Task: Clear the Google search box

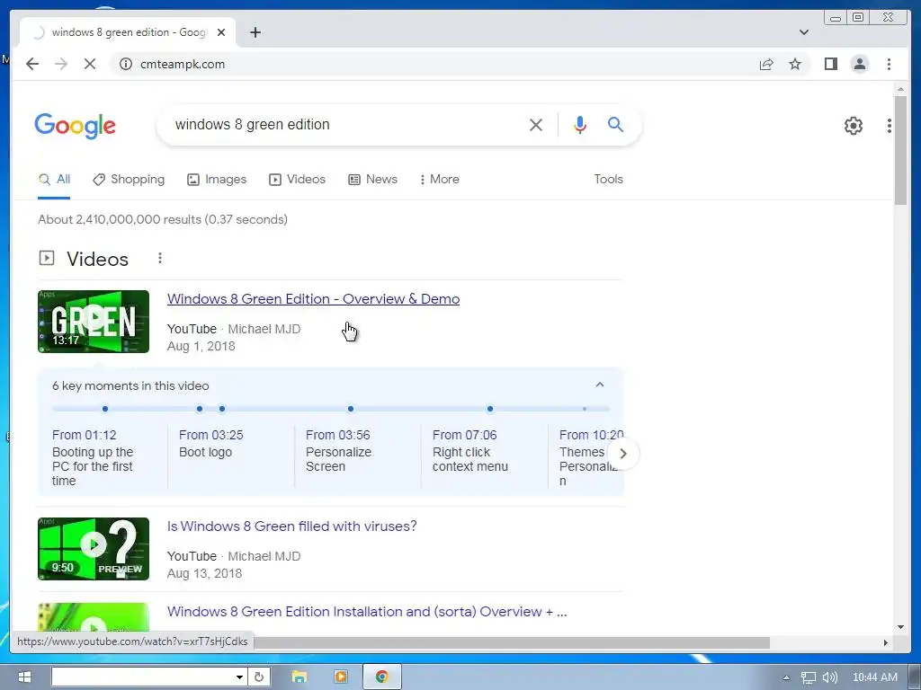Action: (536, 124)
